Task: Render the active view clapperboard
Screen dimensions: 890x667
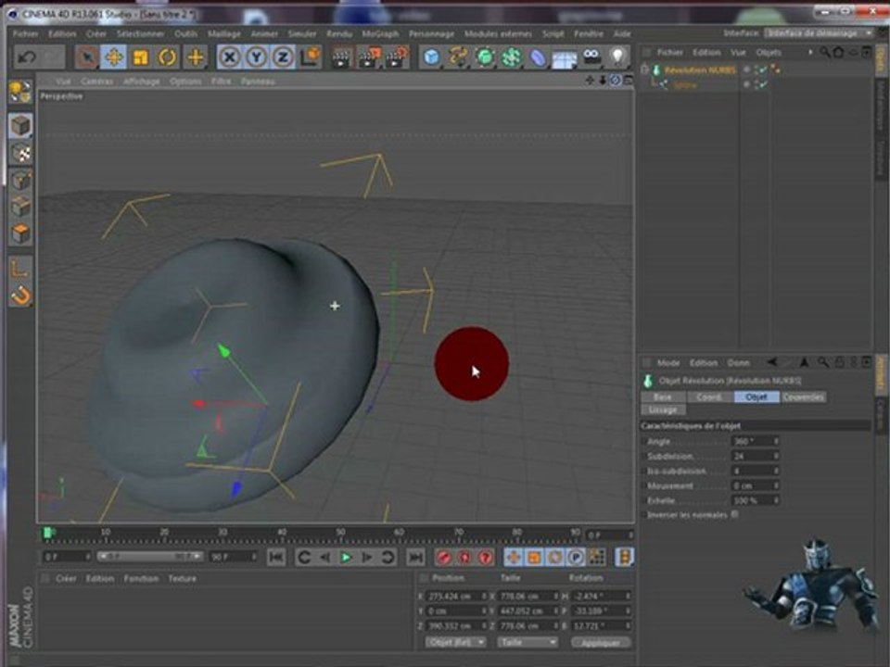Action: pyautogui.click(x=342, y=57)
